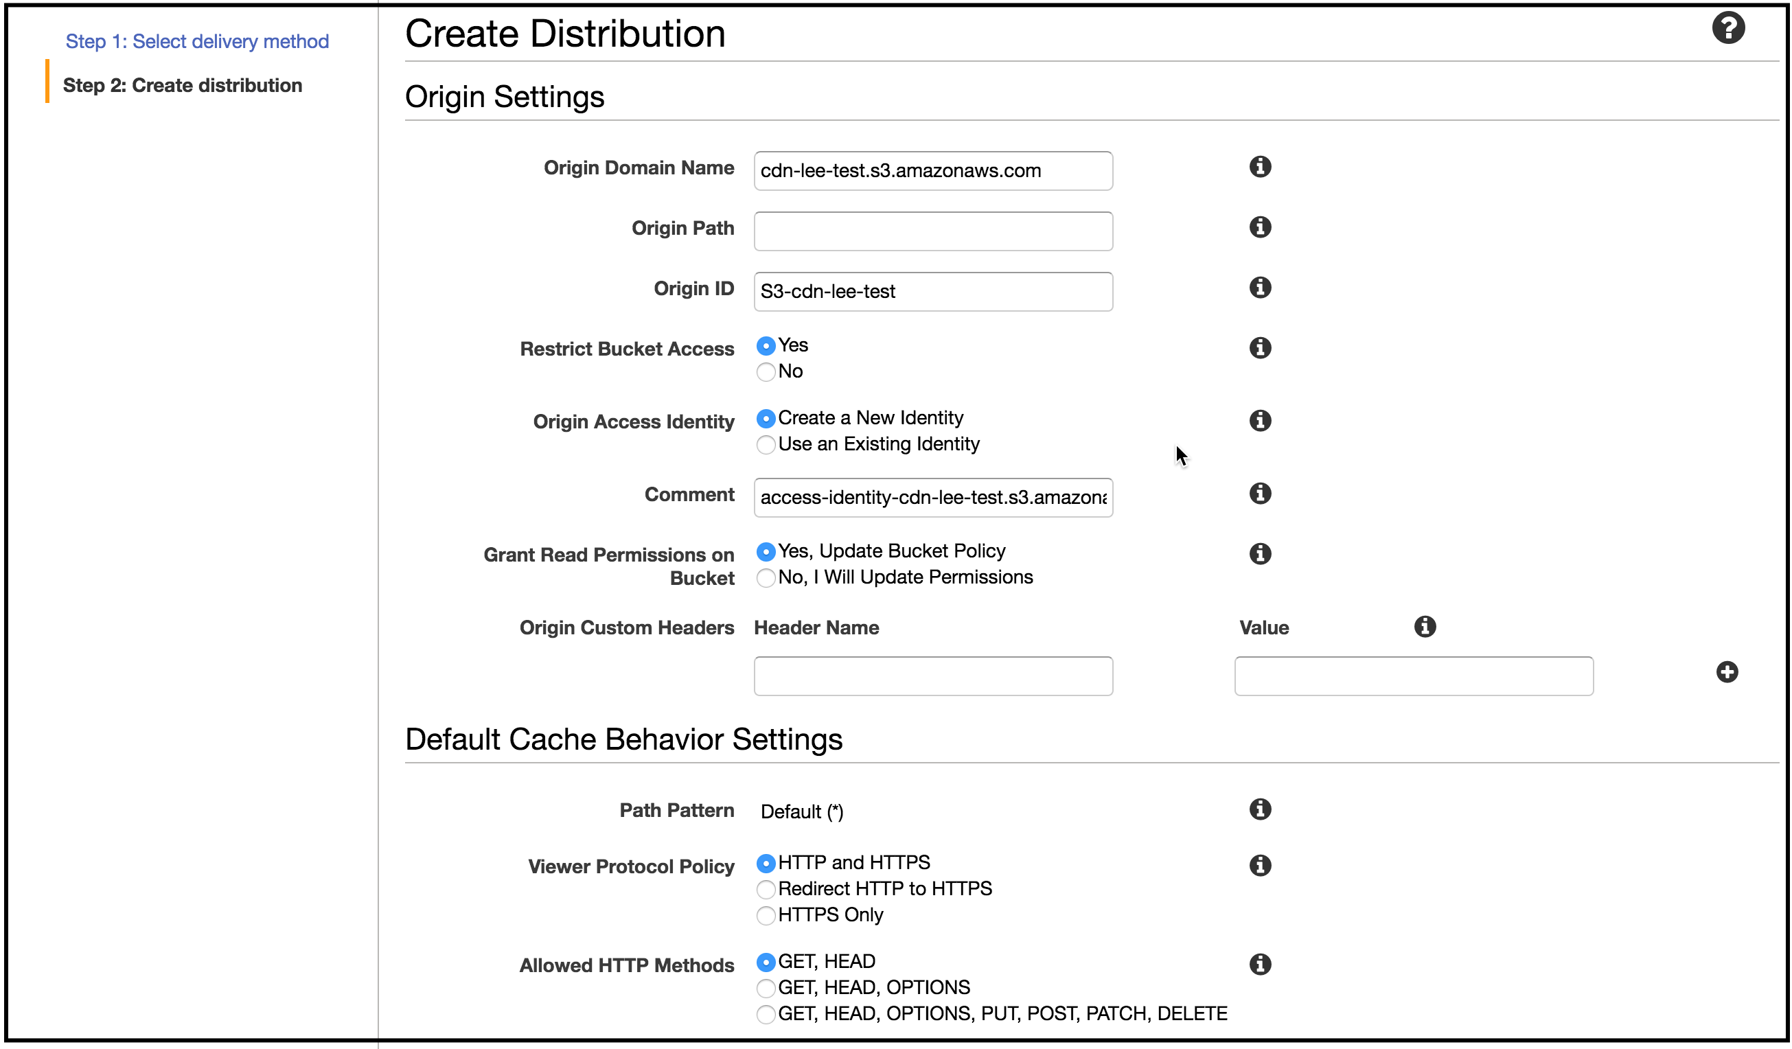The image size is (1792, 1049).
Task: Choose Create a New Identity
Action: [766, 418]
